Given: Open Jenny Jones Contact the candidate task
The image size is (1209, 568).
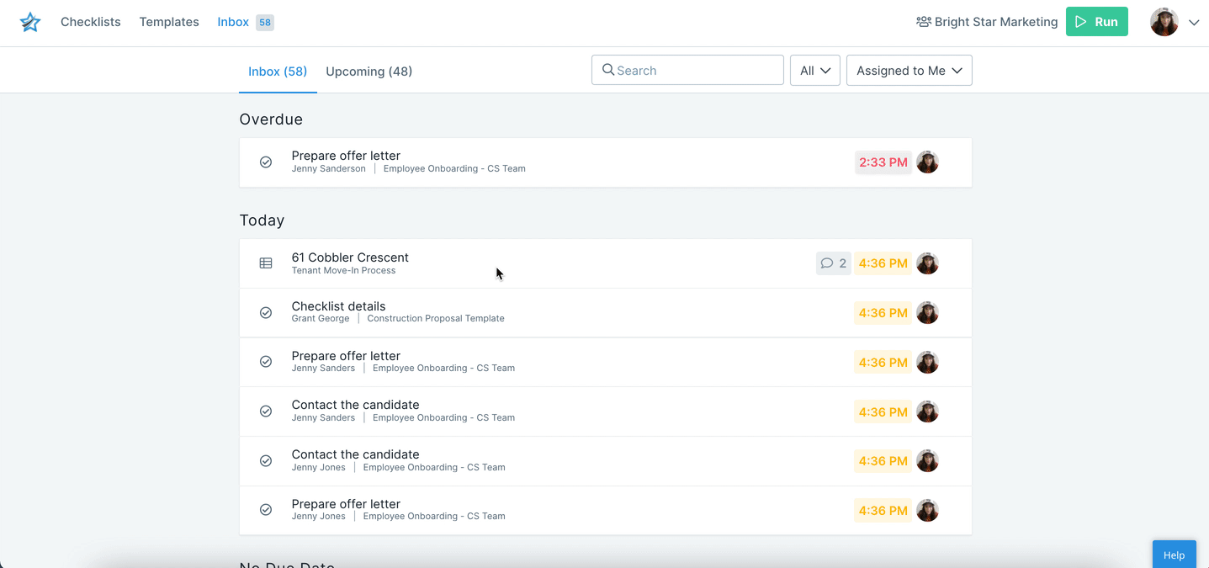Looking at the screenshot, I should click(606, 461).
